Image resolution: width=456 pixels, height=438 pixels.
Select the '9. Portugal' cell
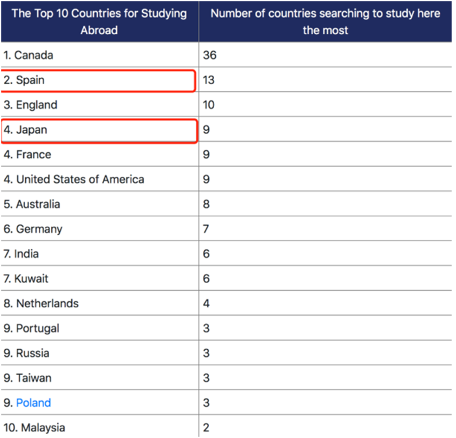tap(31, 328)
